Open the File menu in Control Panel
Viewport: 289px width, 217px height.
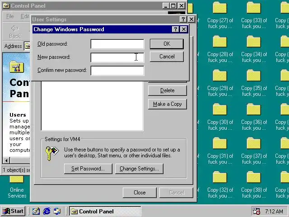[x=10, y=16]
